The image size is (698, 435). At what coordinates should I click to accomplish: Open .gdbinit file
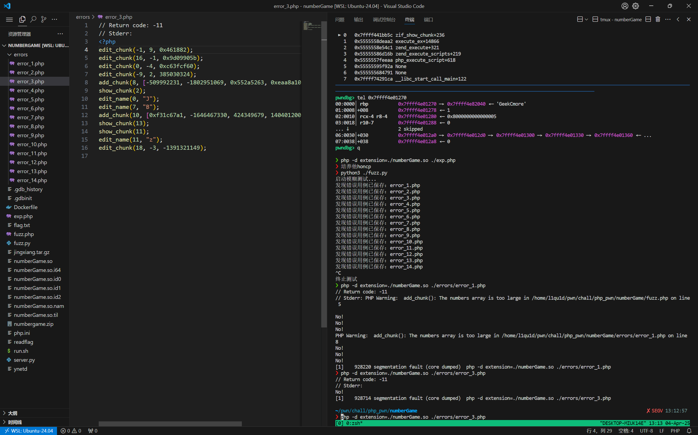pos(35,198)
